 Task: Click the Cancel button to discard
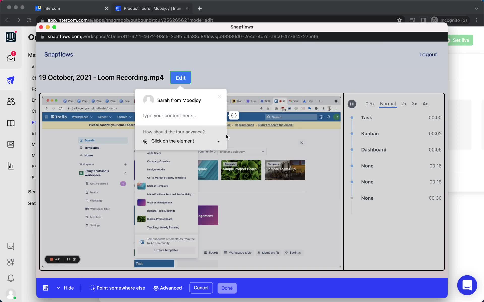201,288
